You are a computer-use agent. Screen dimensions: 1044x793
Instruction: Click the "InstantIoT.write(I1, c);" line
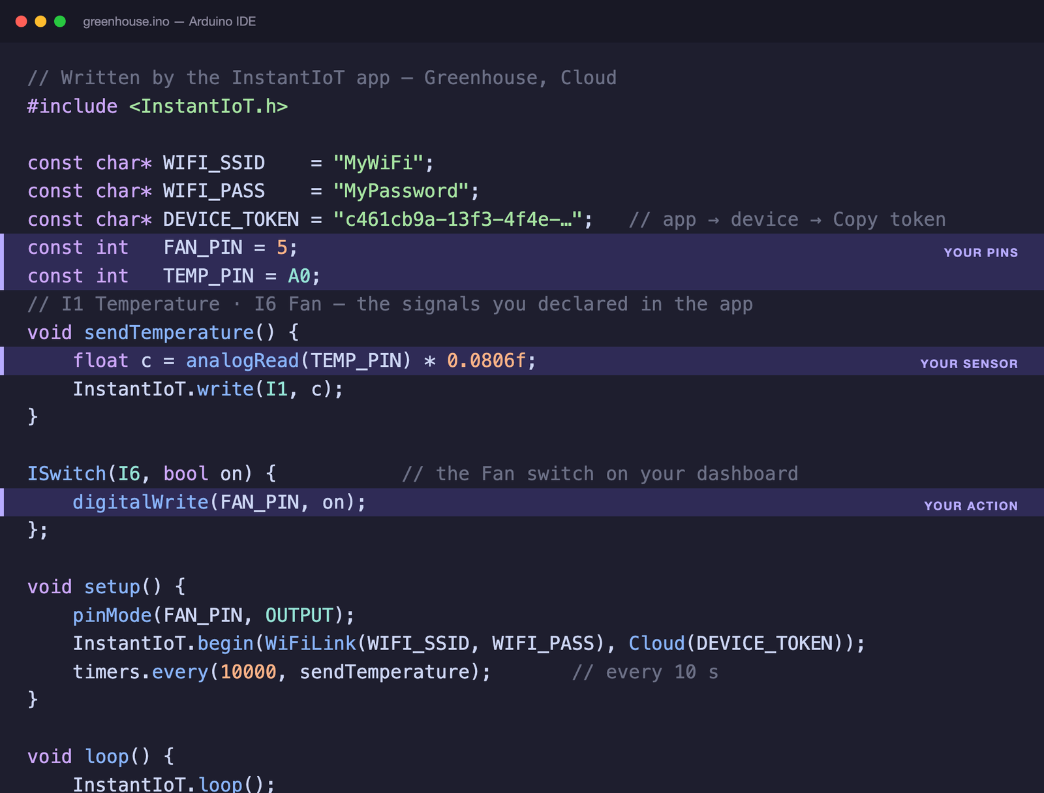click(208, 389)
